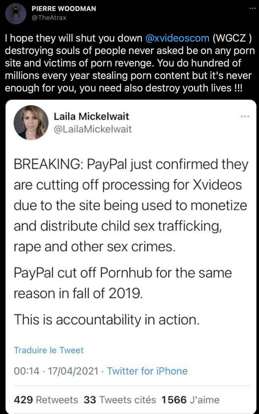Screen dimensions: 259x414
Task: Click the Laila Mickelwait display name
Action: [91, 116]
